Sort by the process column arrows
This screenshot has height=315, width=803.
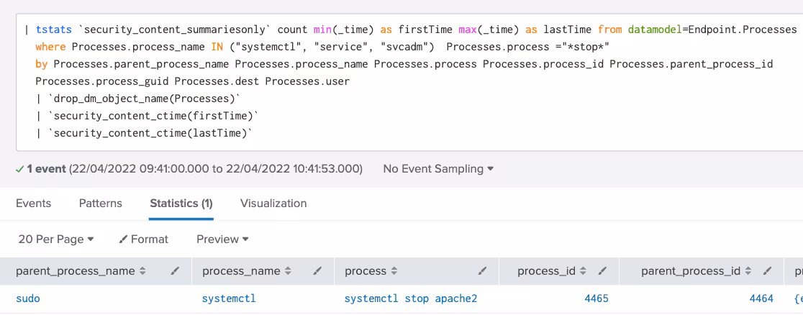pos(394,271)
